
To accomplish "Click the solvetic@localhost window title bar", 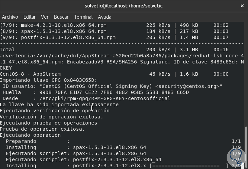I will tap(123, 6).
